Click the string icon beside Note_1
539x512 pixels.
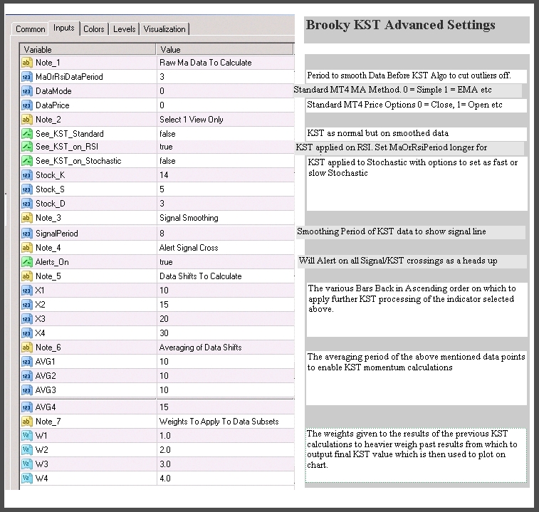point(26,63)
